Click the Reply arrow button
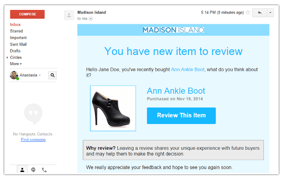Image resolution: width=283 pixels, height=179 pixels. coord(259,13)
